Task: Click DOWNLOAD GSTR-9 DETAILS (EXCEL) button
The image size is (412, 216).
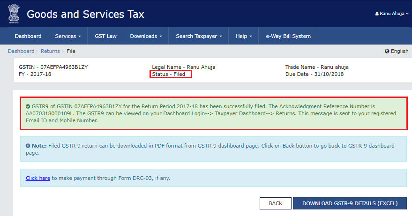Action: click(350, 203)
